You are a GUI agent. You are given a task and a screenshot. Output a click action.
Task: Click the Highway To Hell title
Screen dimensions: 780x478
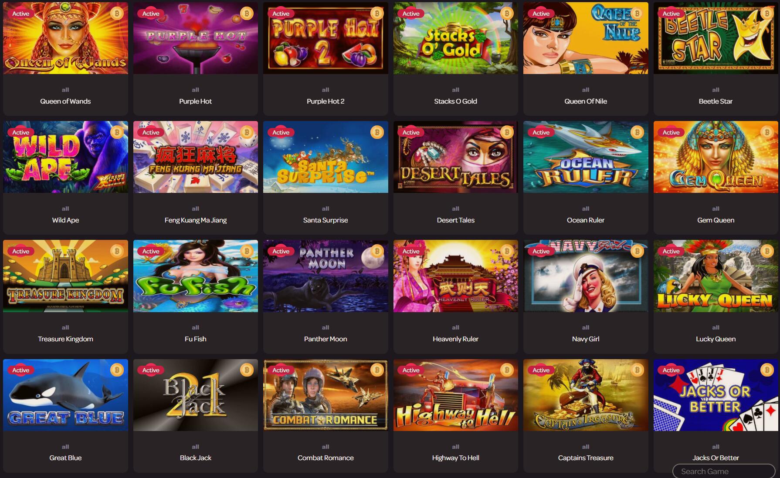[x=455, y=458]
